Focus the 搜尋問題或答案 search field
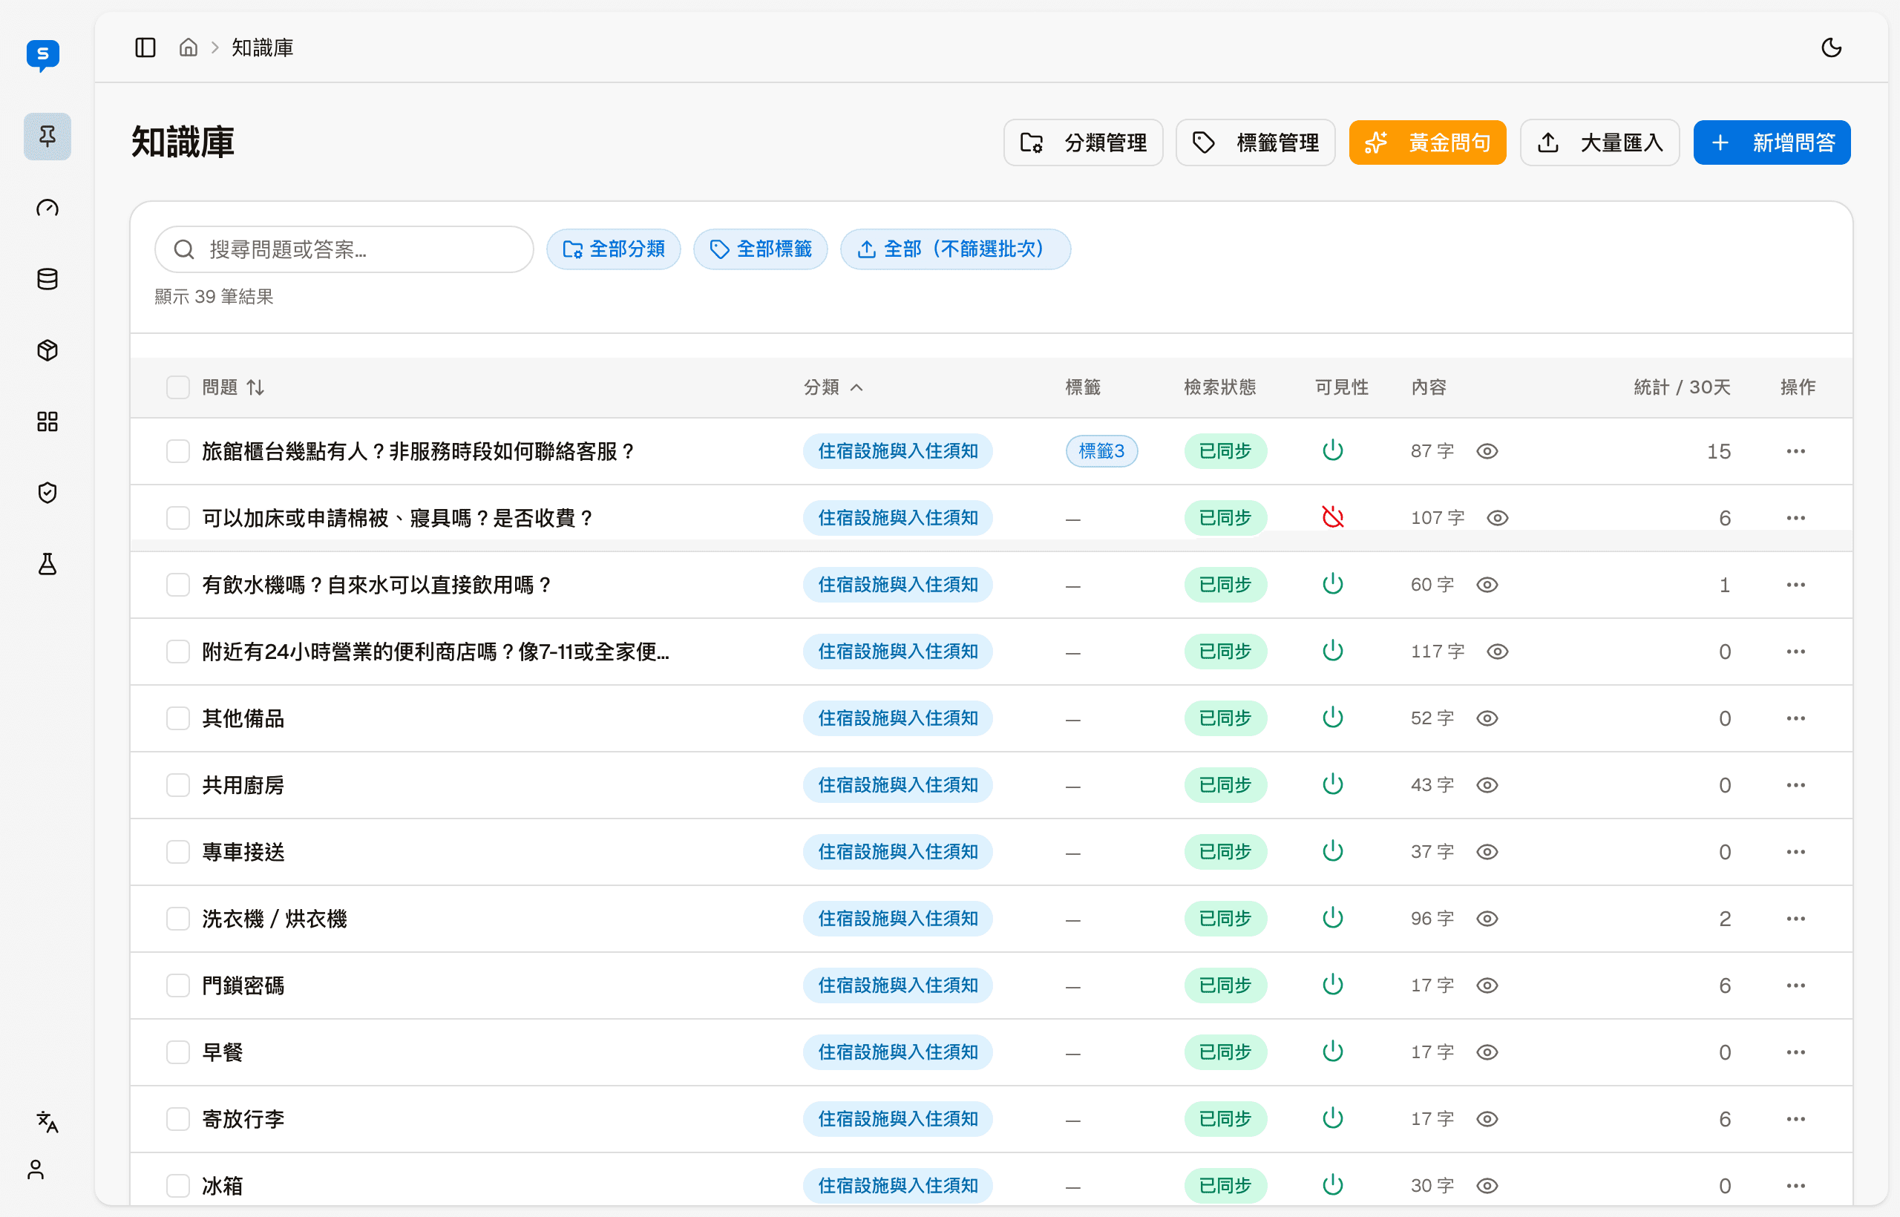 tap(344, 250)
